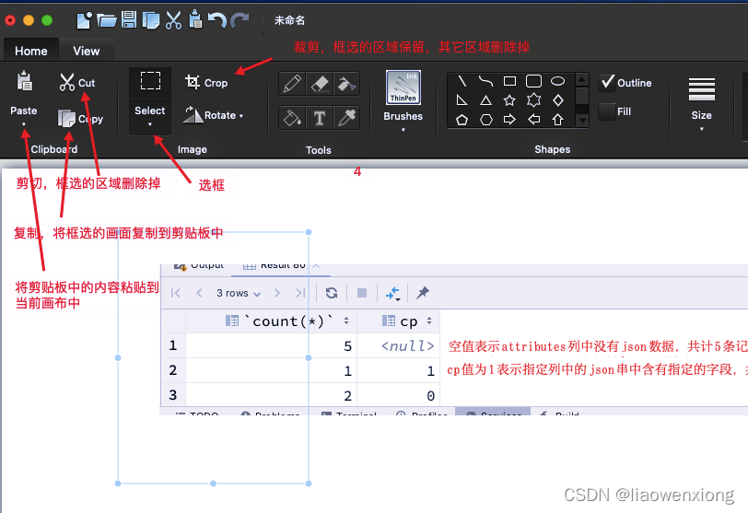Choose the Hexagon shape
The image size is (748, 513).
(x=485, y=119)
